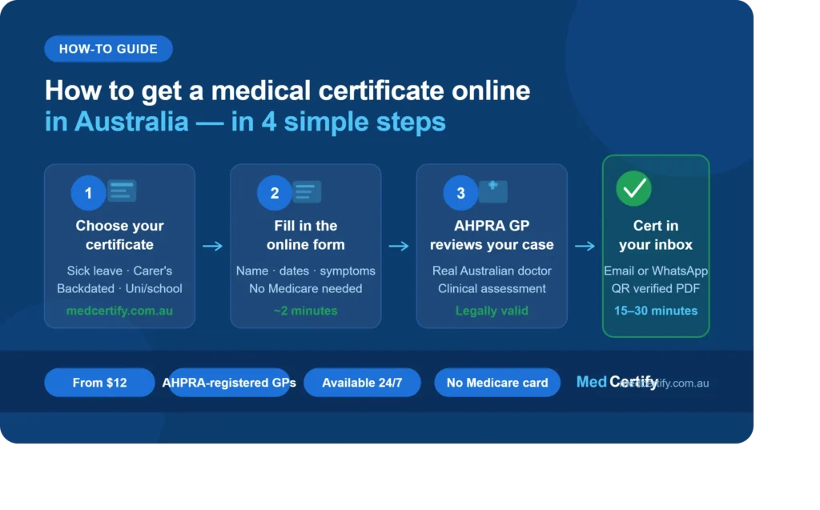The image size is (820, 510).
Task: Select the AHPRA-registered GPs pill
Action: coord(229,383)
